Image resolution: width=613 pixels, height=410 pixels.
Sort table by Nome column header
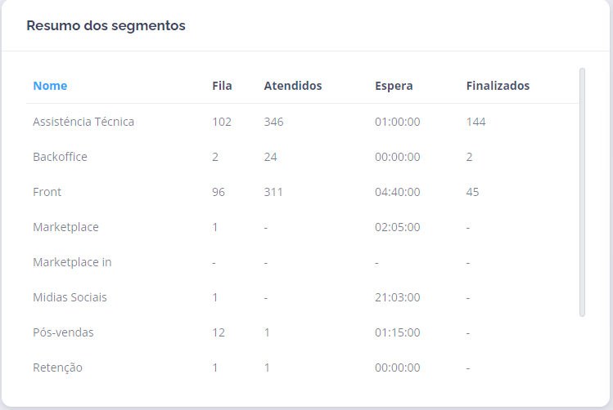(50, 86)
